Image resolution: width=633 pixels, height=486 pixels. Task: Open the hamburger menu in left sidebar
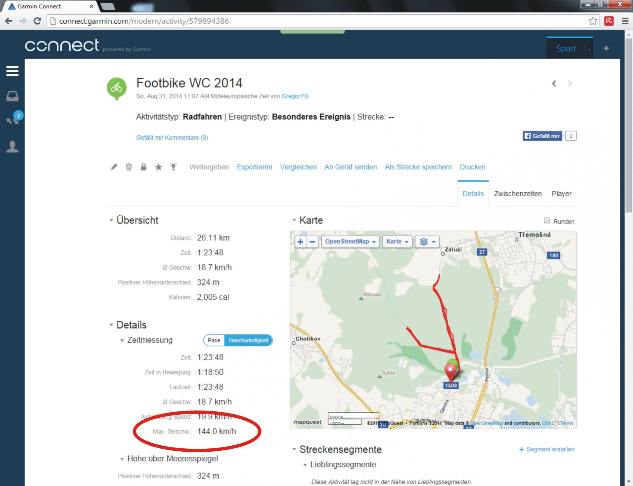pos(12,71)
